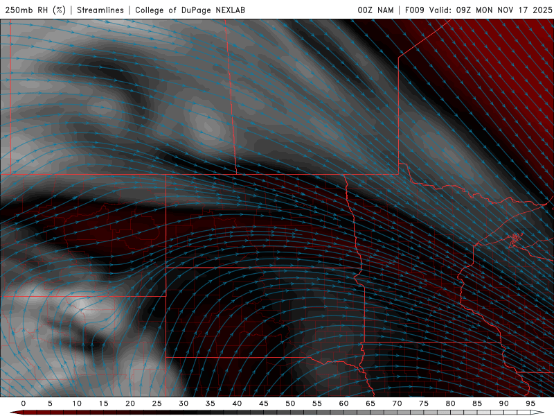Click the '45' label on the color scale
The width and height of the screenshot is (554, 416).
click(264, 404)
